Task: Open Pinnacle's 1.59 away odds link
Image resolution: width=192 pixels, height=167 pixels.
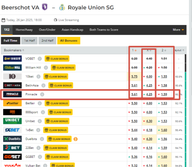Action: click(x=164, y=94)
